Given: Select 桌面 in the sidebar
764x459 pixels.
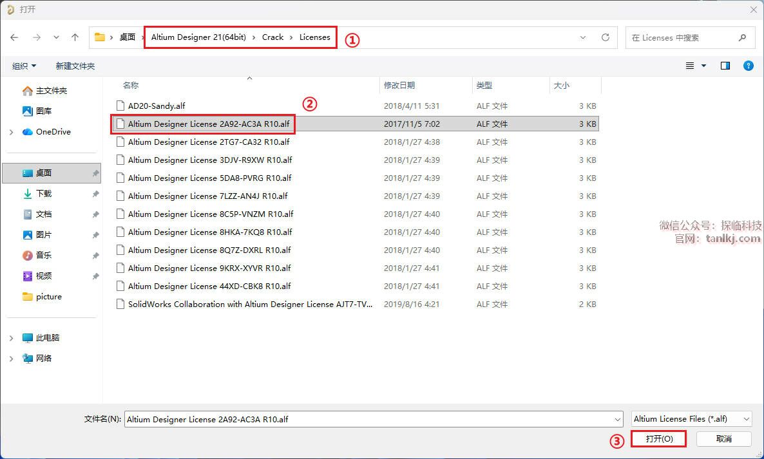Looking at the screenshot, I should click(x=52, y=173).
